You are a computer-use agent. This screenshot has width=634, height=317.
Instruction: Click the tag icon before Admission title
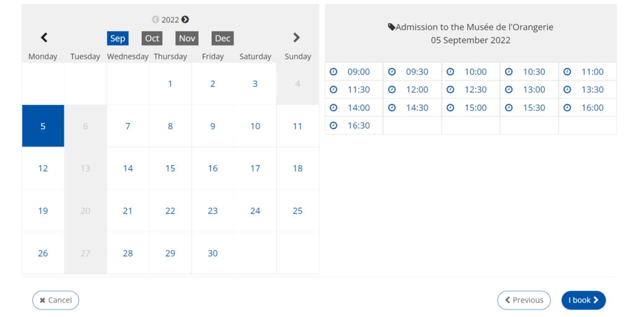(391, 27)
